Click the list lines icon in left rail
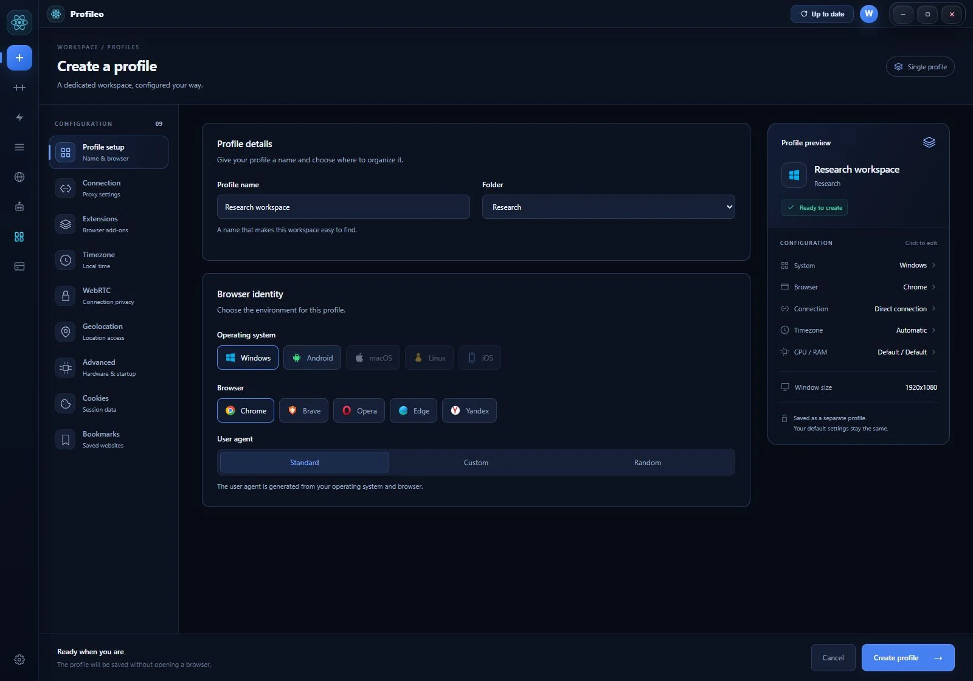This screenshot has height=681, width=973. tap(19, 147)
